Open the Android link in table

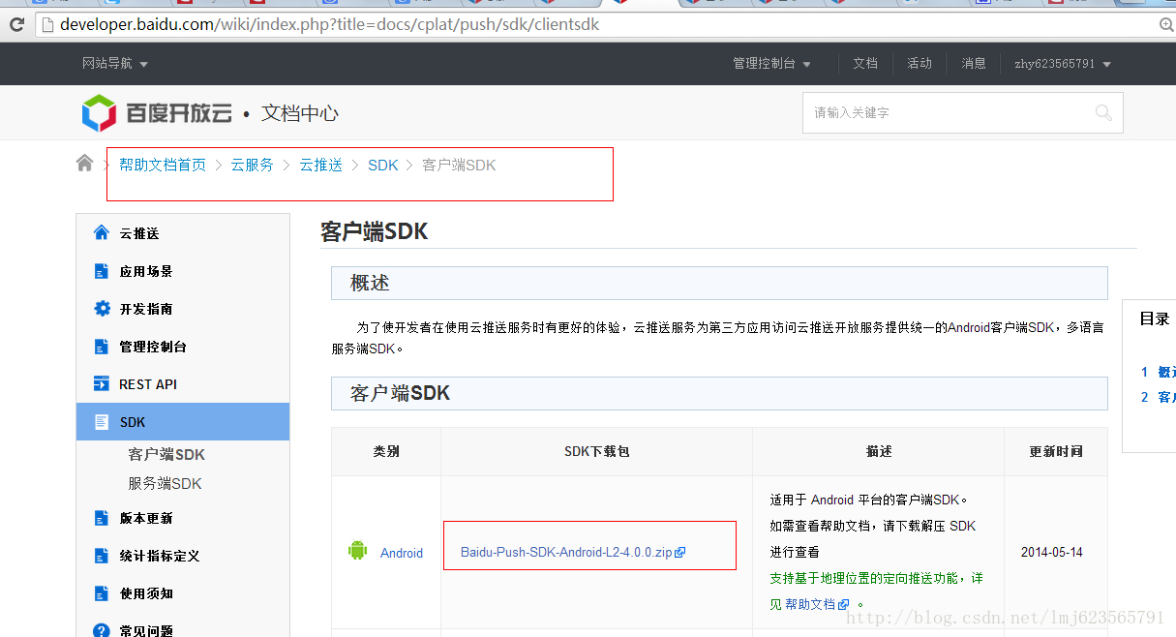point(402,553)
